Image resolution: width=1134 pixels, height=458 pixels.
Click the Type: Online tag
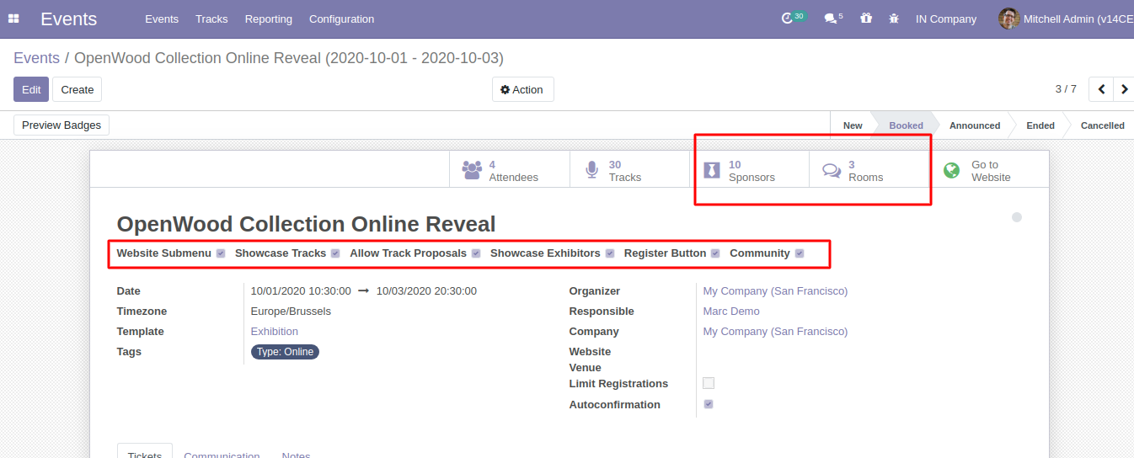click(285, 352)
